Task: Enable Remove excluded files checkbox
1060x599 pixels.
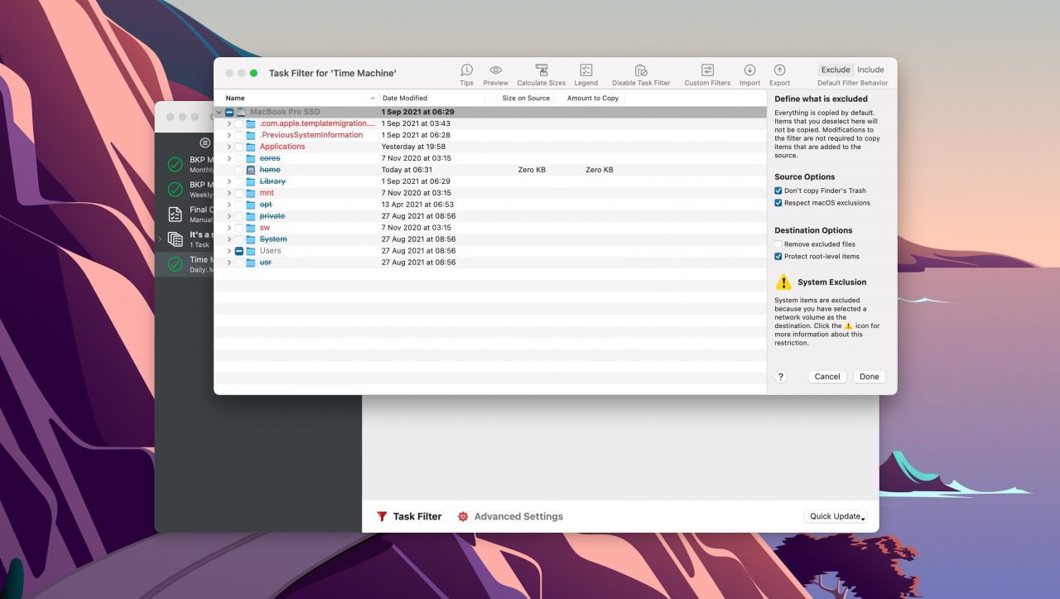Action: (778, 244)
